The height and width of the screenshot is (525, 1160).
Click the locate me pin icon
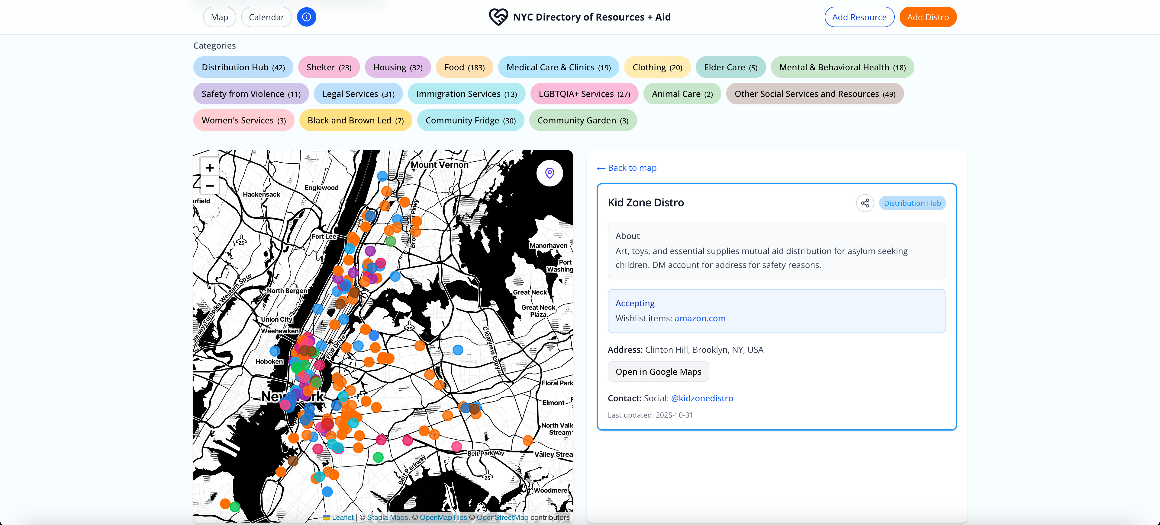[x=549, y=173]
